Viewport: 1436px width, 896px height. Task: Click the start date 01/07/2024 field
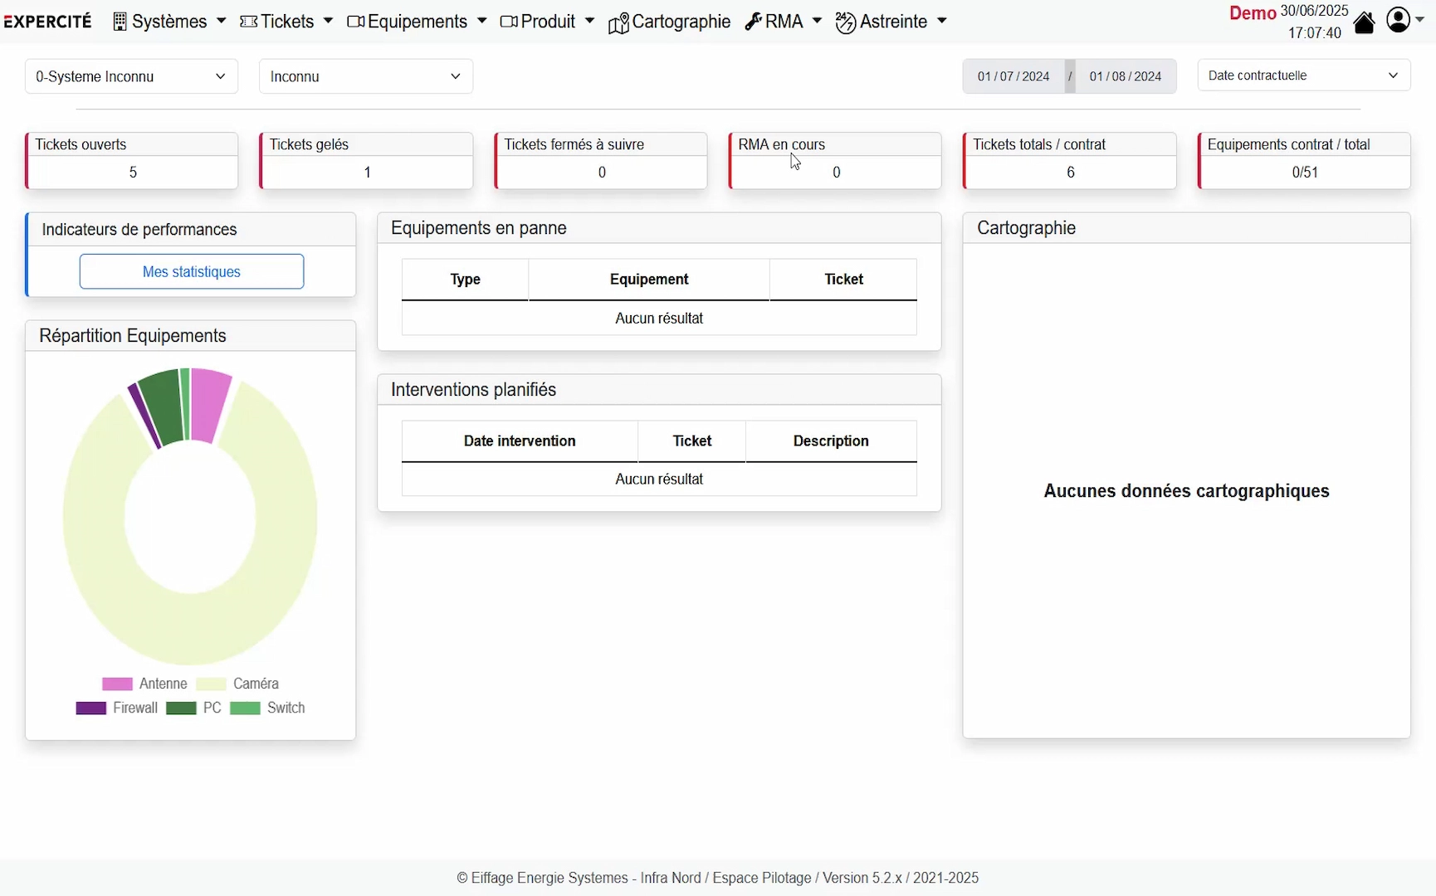(1014, 75)
